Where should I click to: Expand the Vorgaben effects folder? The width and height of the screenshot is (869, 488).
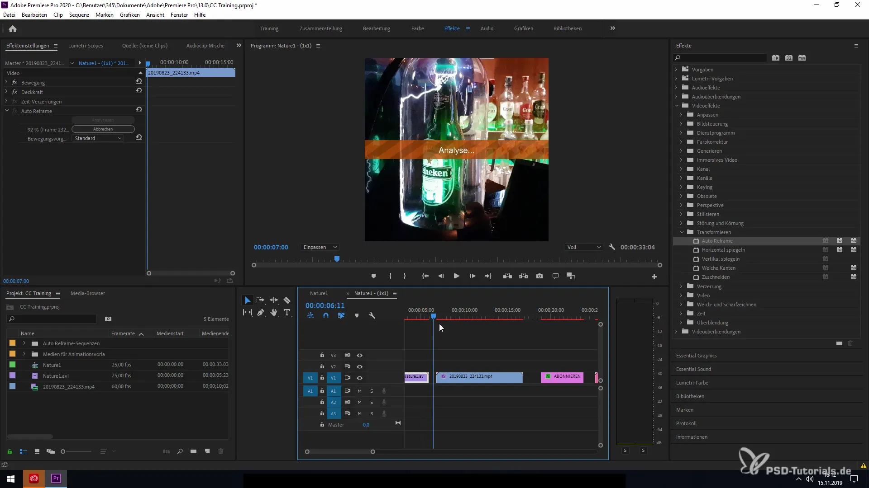(x=676, y=70)
